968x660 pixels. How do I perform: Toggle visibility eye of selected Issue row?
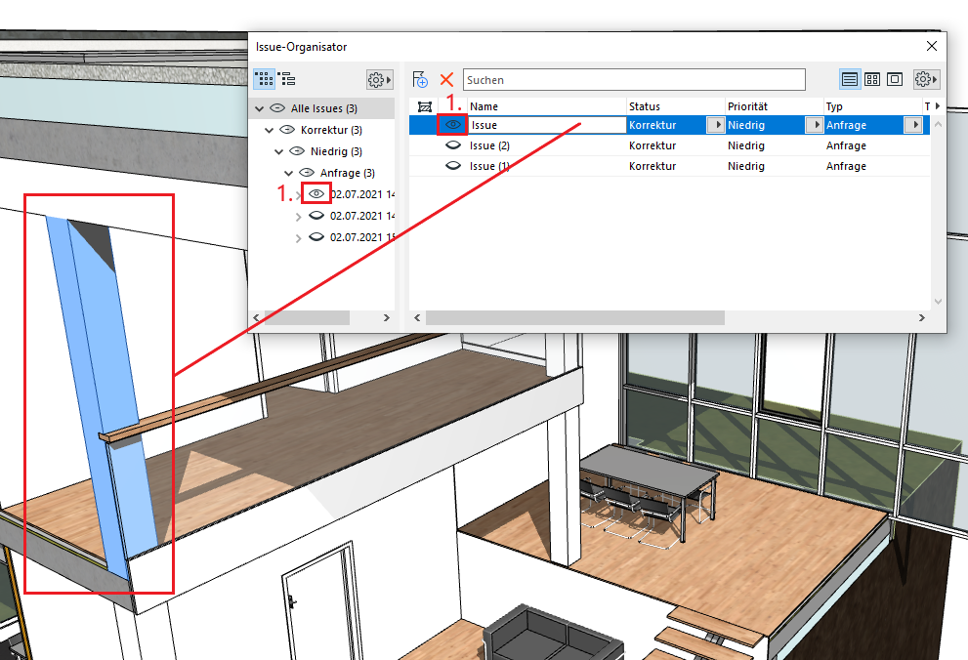point(452,125)
